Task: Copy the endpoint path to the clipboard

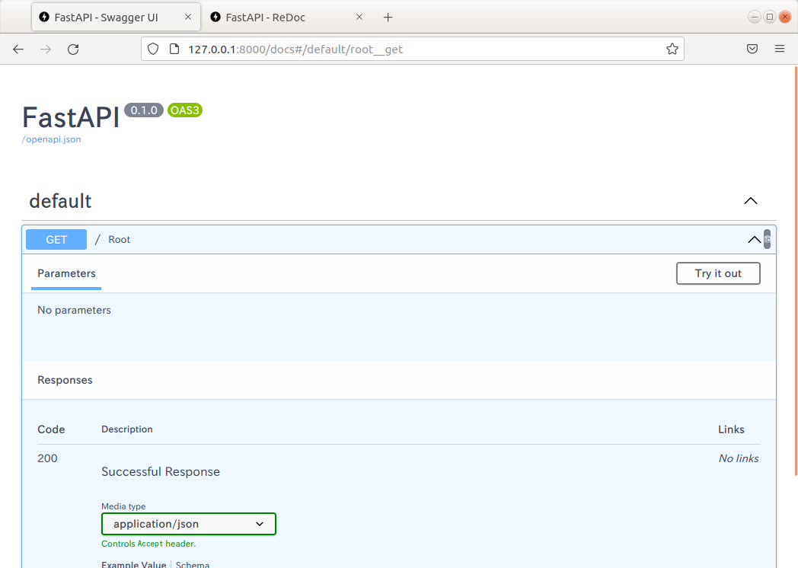Action: tap(767, 239)
